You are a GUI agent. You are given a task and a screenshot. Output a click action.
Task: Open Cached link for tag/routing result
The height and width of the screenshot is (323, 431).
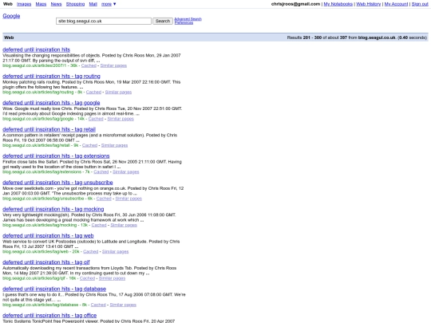click(x=93, y=93)
